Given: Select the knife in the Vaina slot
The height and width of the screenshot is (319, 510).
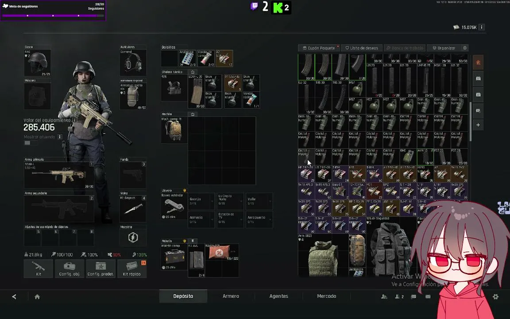Looking at the screenshot, I should (x=133, y=209).
